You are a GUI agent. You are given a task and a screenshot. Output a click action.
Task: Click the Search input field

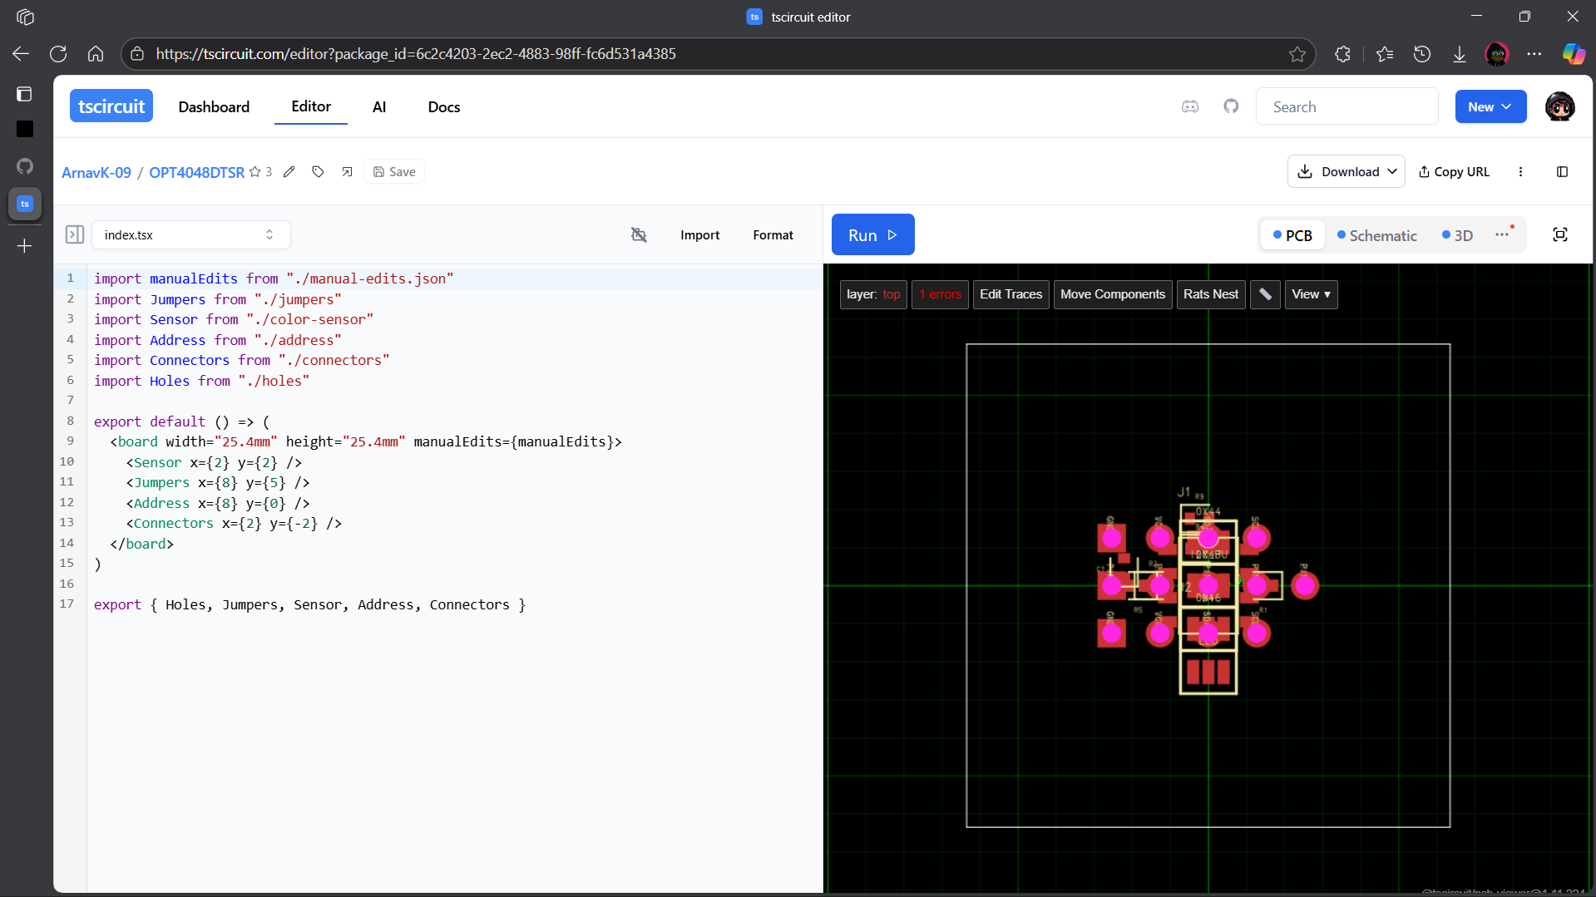click(1346, 107)
